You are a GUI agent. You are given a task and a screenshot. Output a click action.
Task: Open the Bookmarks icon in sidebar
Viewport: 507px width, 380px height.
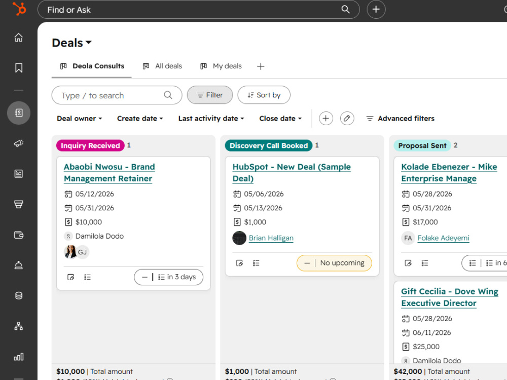[x=19, y=68]
